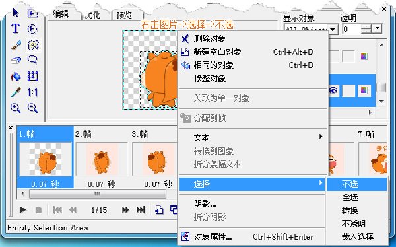The height and width of the screenshot is (247, 396).
Task: Choose 全选 in the submenu
Action: 357,197
